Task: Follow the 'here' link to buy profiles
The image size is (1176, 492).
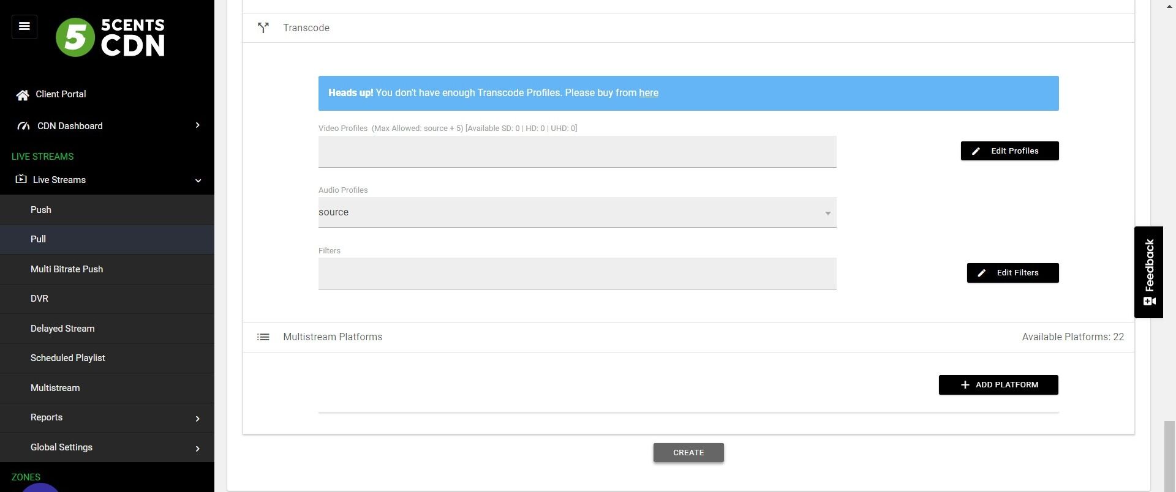Action: tap(649, 93)
